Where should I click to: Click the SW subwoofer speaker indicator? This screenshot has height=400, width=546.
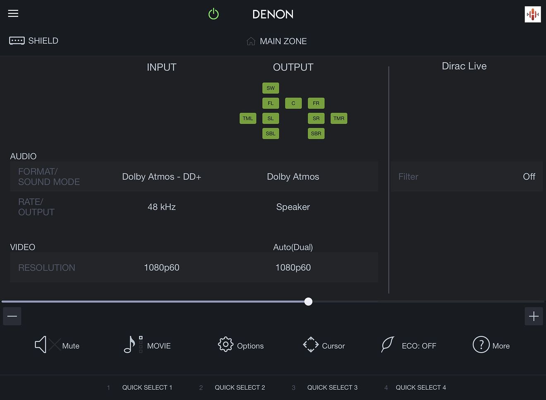(x=271, y=88)
